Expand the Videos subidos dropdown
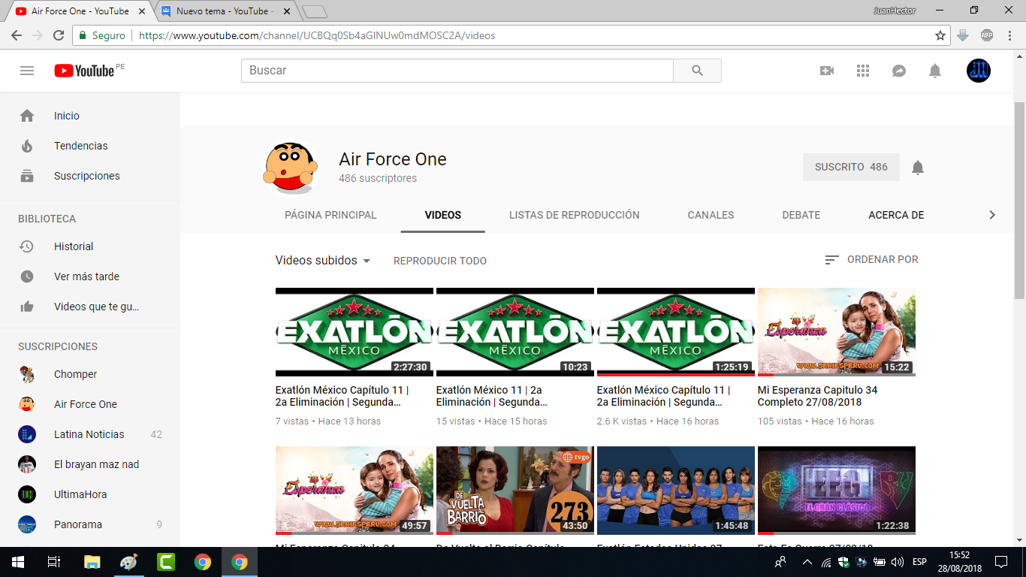This screenshot has width=1026, height=577. point(323,261)
